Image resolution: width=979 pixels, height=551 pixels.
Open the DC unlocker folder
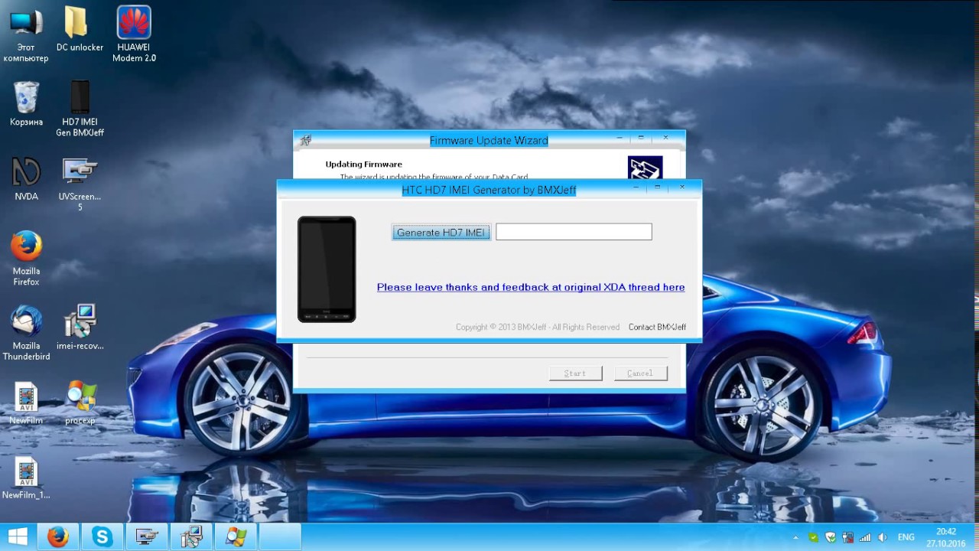click(x=80, y=30)
